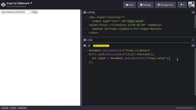Image resolution: width=196 pixels, height=110 pixels.
Task: Click the JS editor vertical scrollbar
Action: pos(195,72)
